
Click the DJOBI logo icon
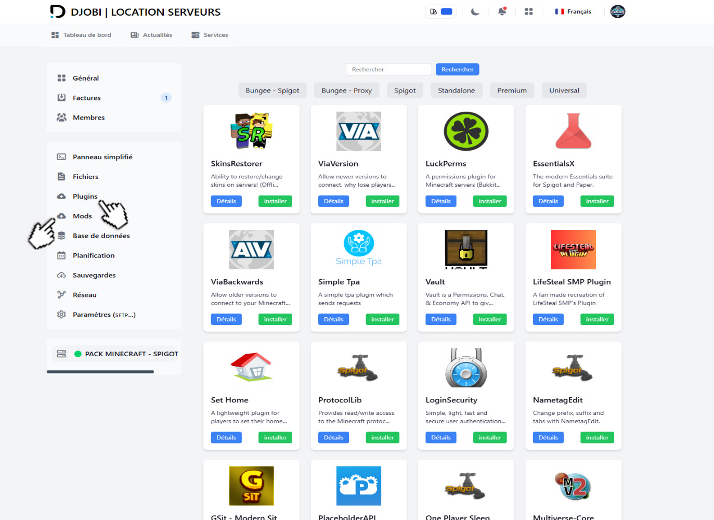point(57,11)
